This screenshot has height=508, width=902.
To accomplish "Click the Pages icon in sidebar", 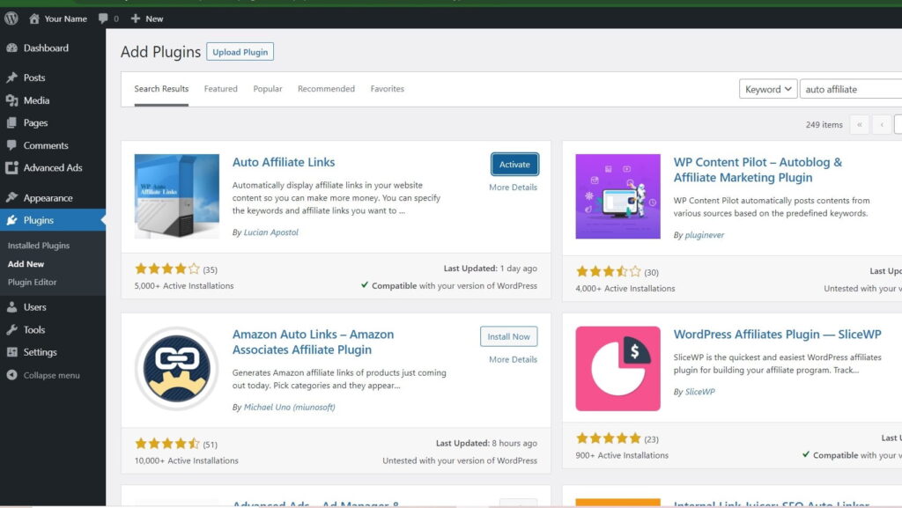I will [x=12, y=122].
